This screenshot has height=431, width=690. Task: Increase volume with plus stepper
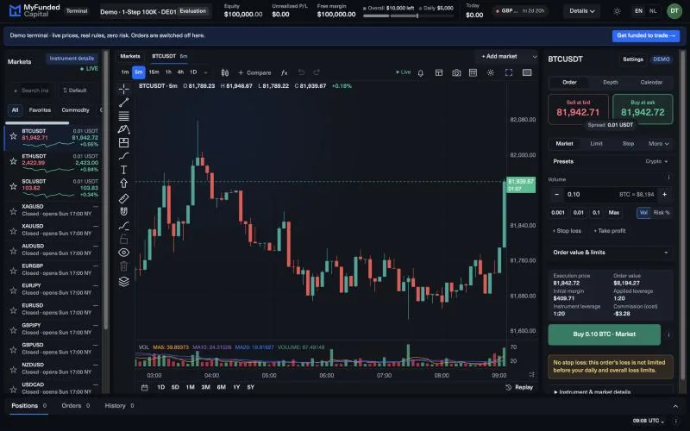coord(664,195)
